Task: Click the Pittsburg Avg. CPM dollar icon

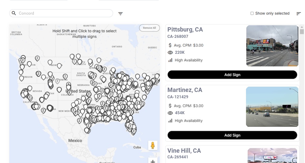Action: pos(170,45)
